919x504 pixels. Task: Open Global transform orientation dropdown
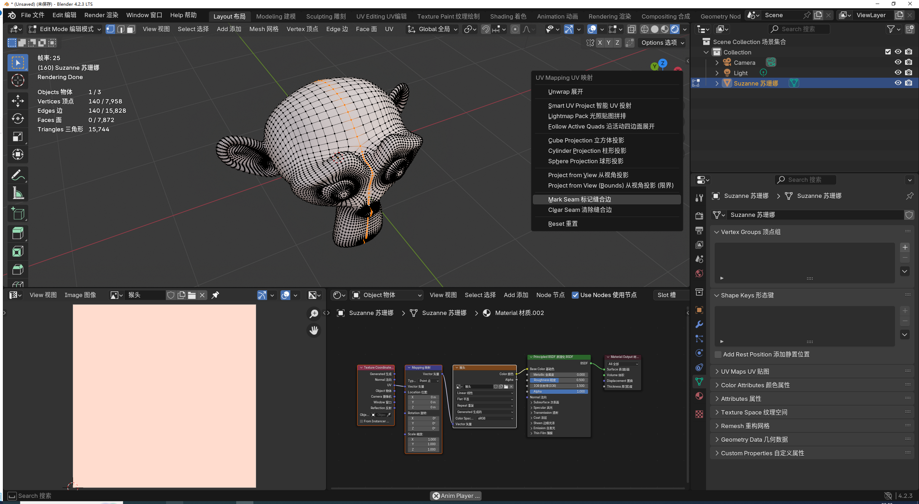[432, 29]
